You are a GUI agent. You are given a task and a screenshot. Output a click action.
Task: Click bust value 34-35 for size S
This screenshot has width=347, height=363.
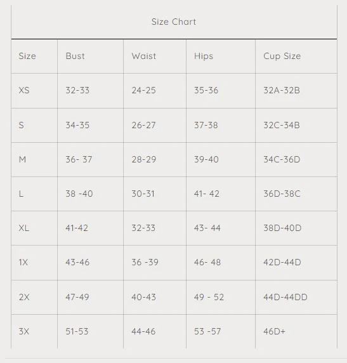coord(77,125)
